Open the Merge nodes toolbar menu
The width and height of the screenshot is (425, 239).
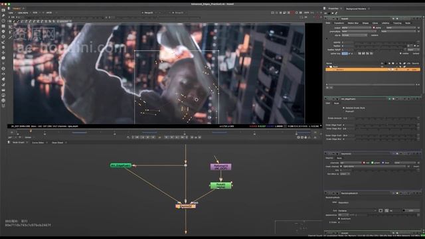click(x=3, y=47)
